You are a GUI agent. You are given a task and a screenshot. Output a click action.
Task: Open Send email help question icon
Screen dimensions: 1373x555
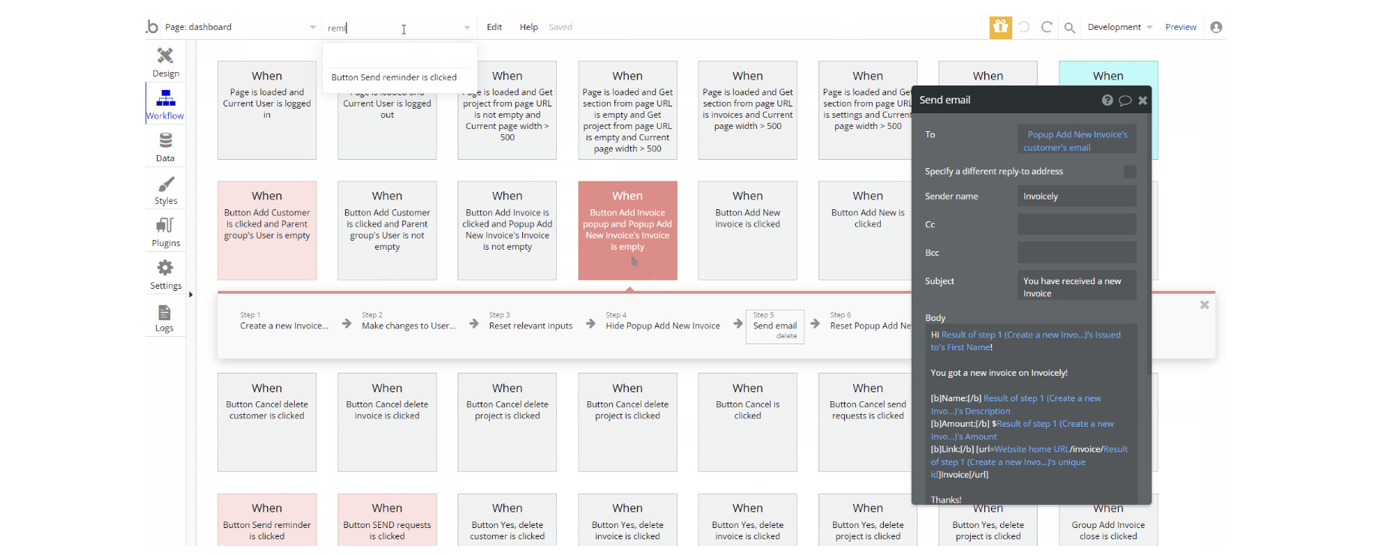coord(1107,100)
